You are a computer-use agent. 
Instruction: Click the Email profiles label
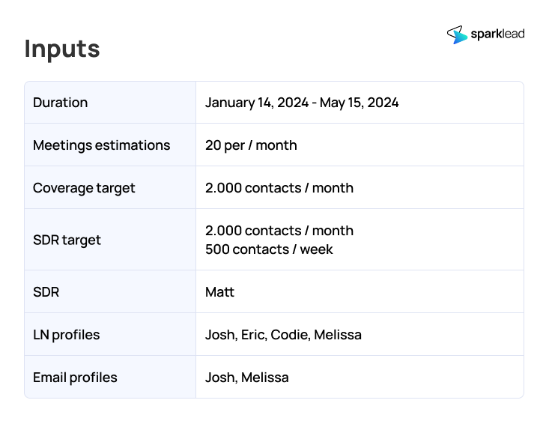[x=76, y=378]
